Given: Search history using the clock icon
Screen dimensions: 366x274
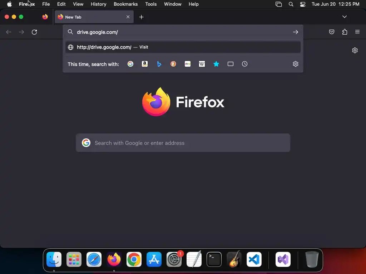Looking at the screenshot, I should click(244, 64).
